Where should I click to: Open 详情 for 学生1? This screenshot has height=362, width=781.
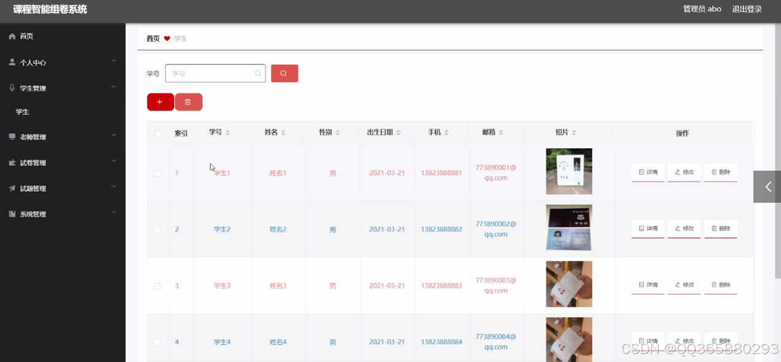click(x=648, y=172)
